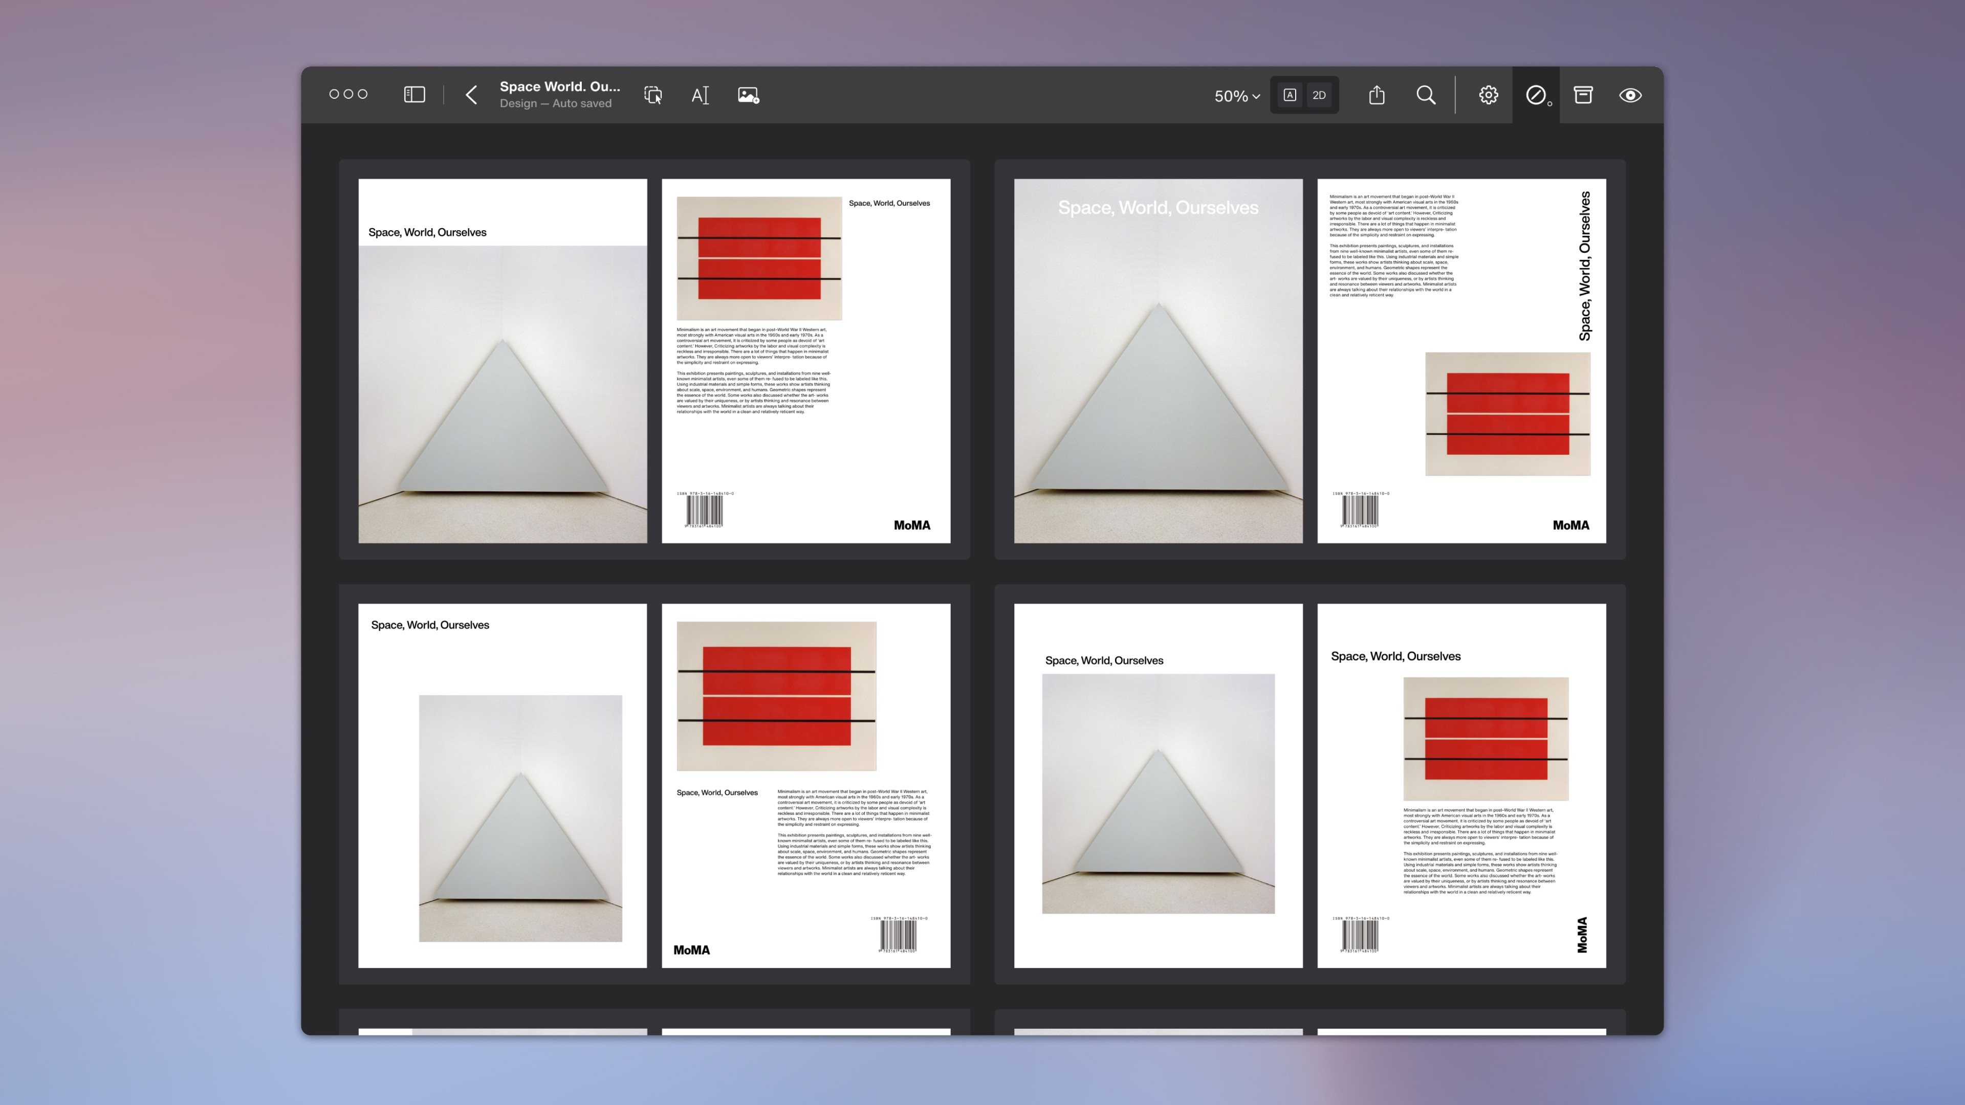Image resolution: width=1965 pixels, height=1105 pixels.
Task: Switch to 2D view mode
Action: (1319, 95)
